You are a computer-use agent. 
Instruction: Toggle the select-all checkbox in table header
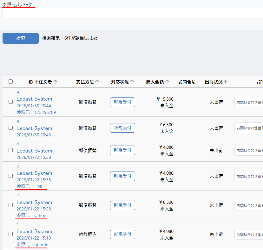11,82
